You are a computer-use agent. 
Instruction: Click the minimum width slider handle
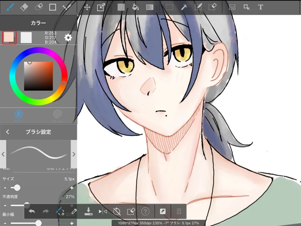(x=39, y=223)
